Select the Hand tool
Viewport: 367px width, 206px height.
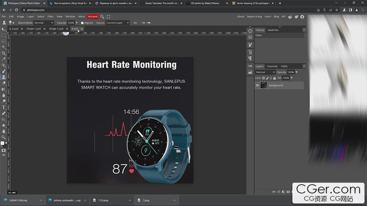click(3, 131)
